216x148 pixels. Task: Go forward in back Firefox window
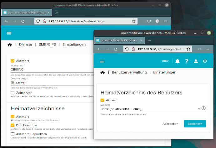[x=15, y=21]
